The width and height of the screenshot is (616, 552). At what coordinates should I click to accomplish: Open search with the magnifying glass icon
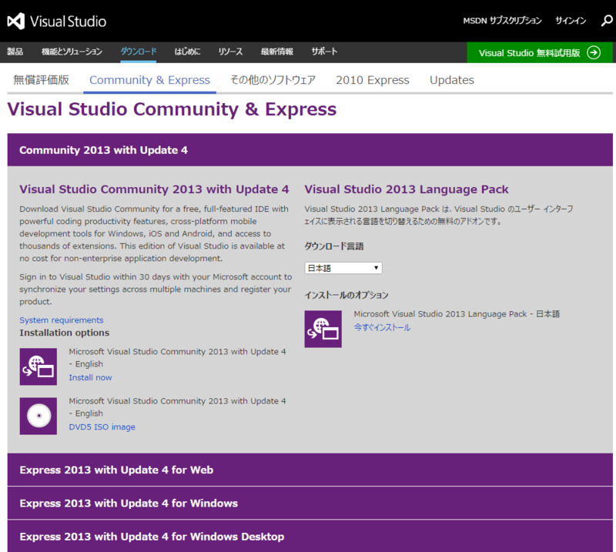pos(605,20)
